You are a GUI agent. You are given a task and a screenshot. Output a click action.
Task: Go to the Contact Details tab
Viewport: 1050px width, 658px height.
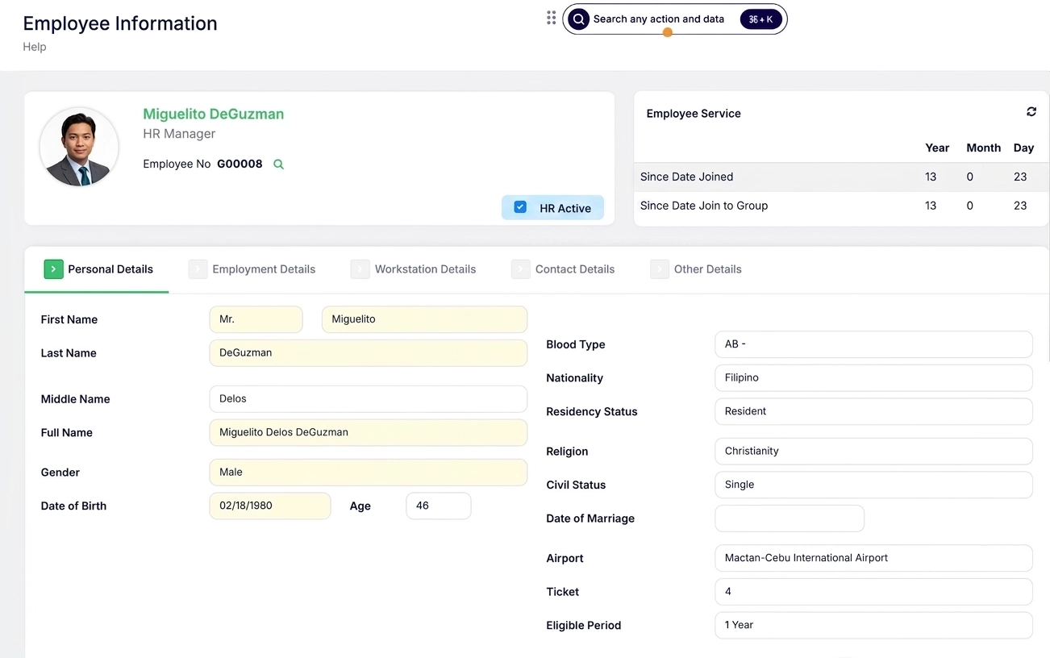pyautogui.click(x=575, y=269)
